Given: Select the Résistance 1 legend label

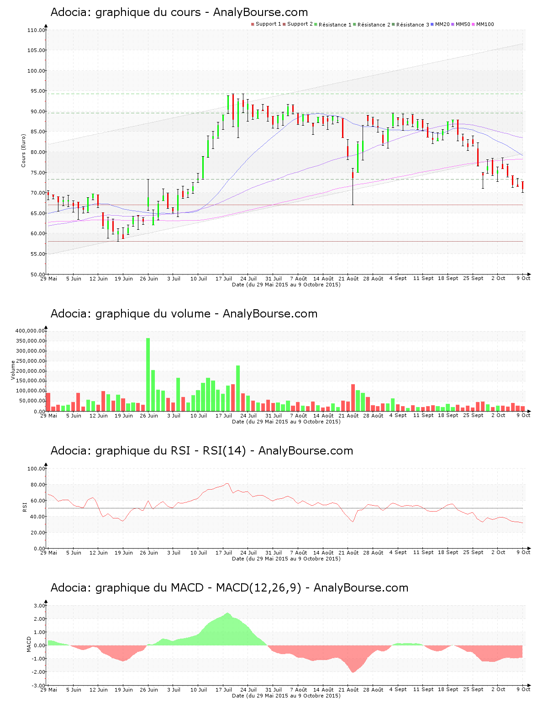Looking at the screenshot, I should [335, 24].
